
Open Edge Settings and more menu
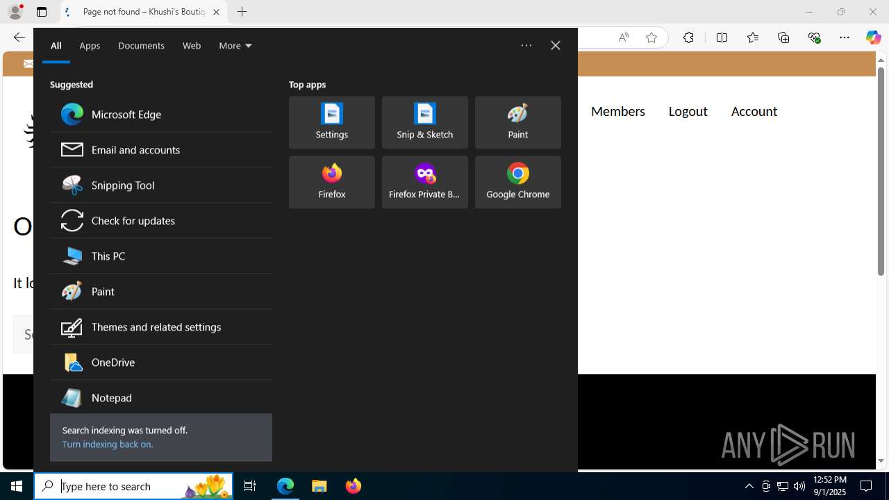tap(845, 37)
